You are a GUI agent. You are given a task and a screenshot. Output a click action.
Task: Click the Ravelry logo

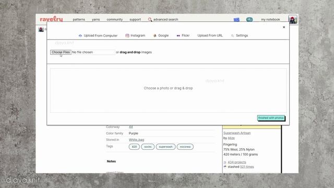[51, 19]
